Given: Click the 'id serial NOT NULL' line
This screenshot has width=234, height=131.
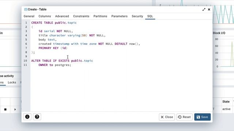Looking at the screenshot, I should point(56,31).
